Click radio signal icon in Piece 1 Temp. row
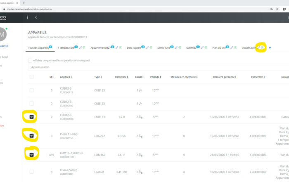The height and width of the screenshot is (182, 289). point(140,136)
